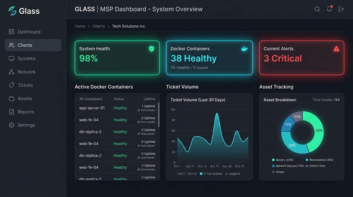Click the shield check icon on System Health
Viewport: 353px width, 197px height.
[152, 49]
